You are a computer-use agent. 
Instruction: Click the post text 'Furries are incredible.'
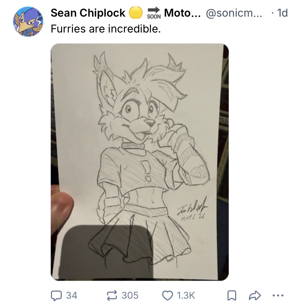pos(106,29)
